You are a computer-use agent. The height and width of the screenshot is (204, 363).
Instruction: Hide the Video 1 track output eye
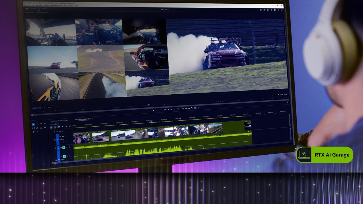pyautogui.click(x=63, y=136)
